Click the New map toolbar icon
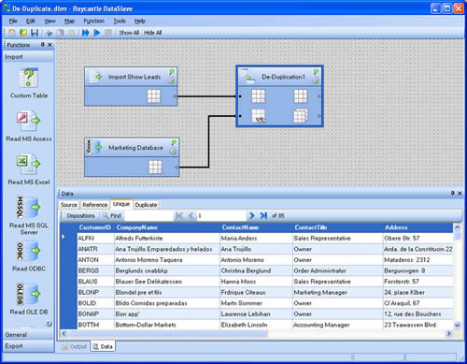Viewport: 467px width, 364px height. pyautogui.click(x=12, y=33)
